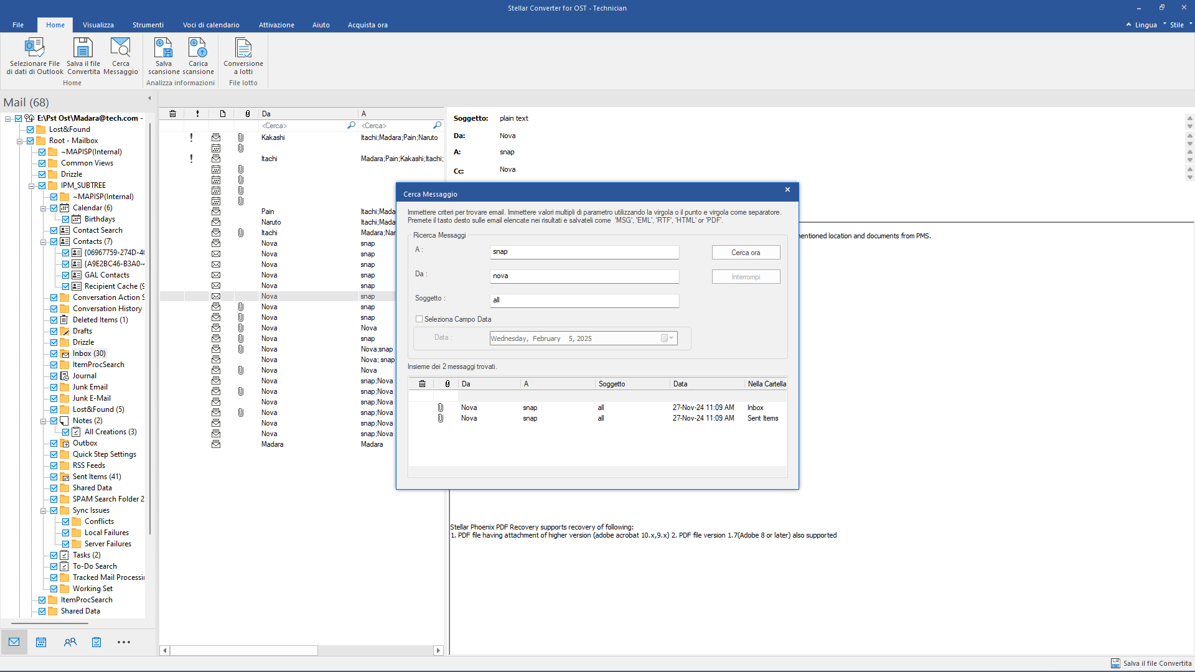The image size is (1195, 672).
Task: Click envelope icon in Kakashi message row
Action: click(216, 138)
